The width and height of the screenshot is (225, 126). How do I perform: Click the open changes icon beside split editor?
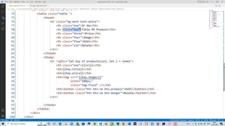pos(216,6)
